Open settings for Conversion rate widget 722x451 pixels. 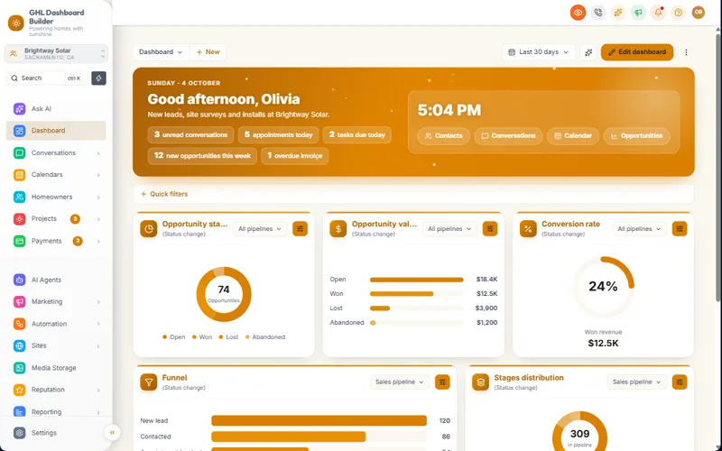coord(680,229)
